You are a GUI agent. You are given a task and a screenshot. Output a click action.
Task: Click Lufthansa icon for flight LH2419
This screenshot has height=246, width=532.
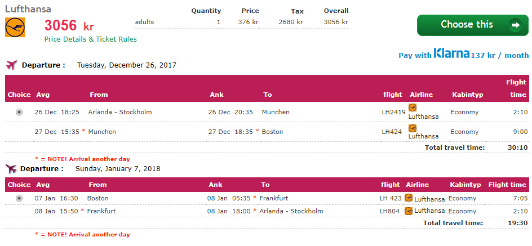pyautogui.click(x=413, y=107)
